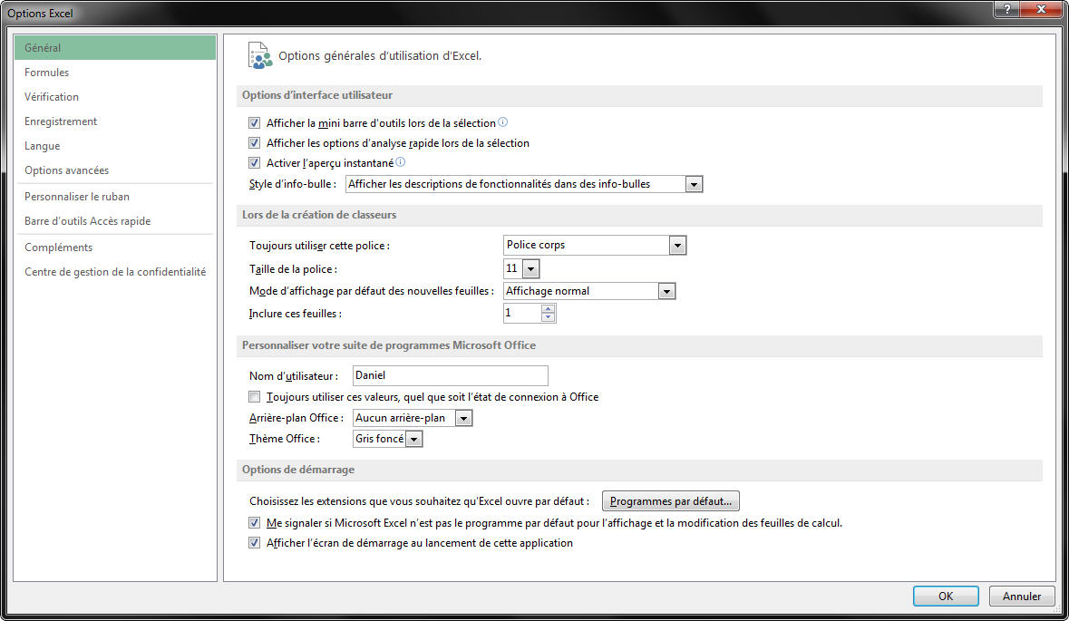Select the Général category

point(115,48)
